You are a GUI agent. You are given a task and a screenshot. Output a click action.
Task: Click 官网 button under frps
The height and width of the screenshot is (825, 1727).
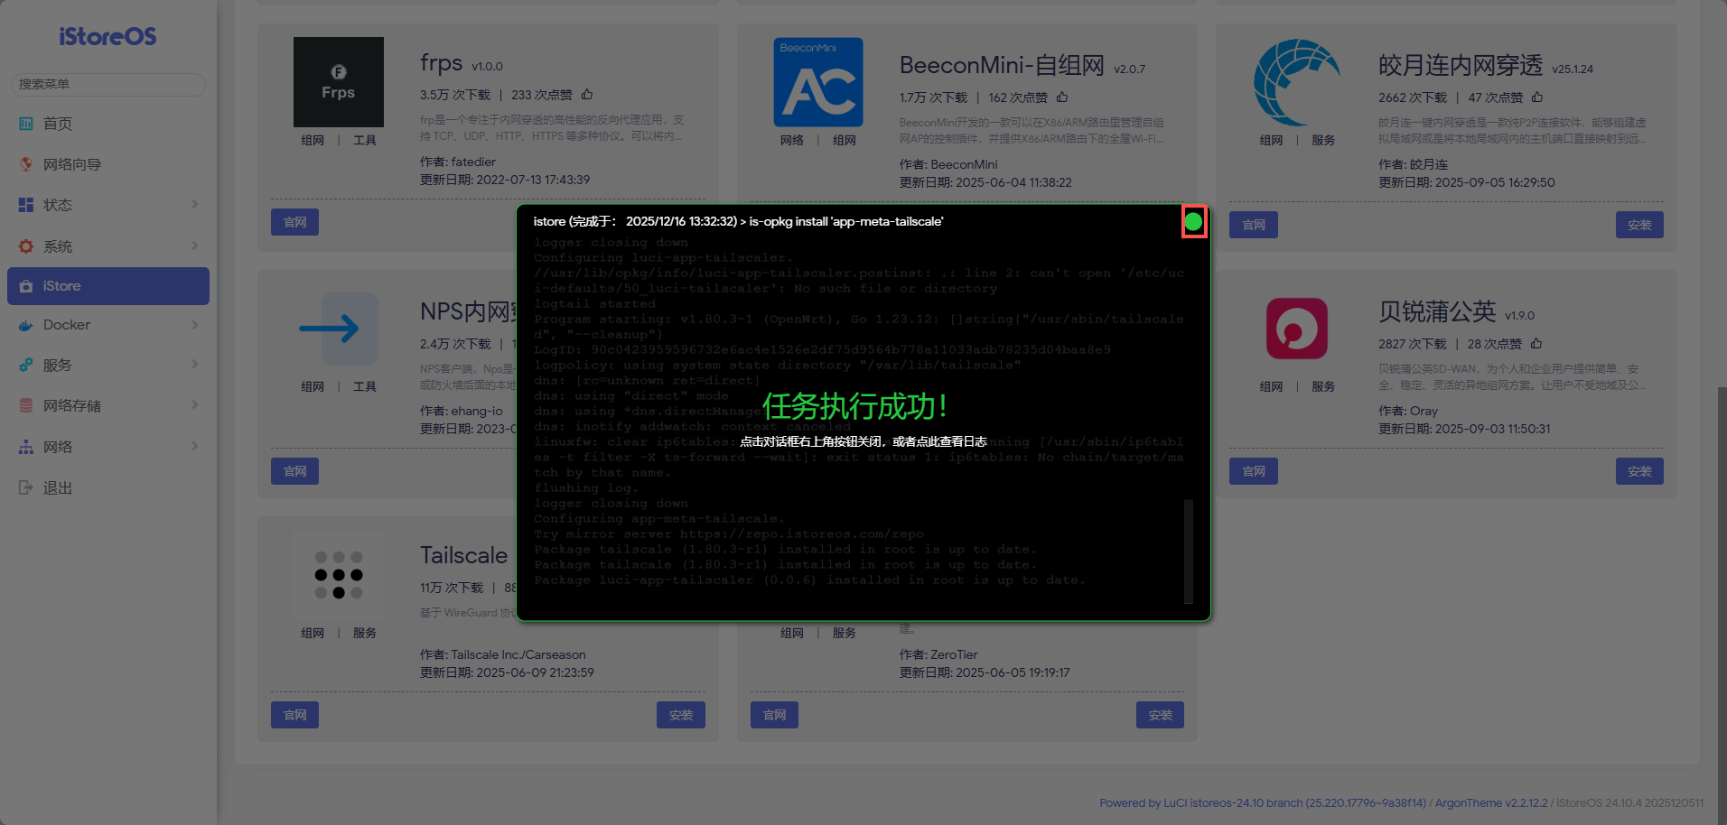pos(294,222)
